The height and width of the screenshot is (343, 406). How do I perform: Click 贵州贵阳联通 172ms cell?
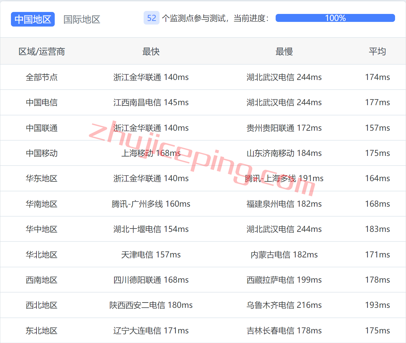[x=284, y=128]
